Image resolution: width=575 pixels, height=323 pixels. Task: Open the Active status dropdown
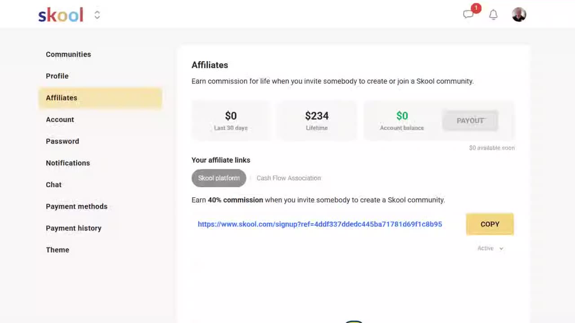pyautogui.click(x=490, y=249)
